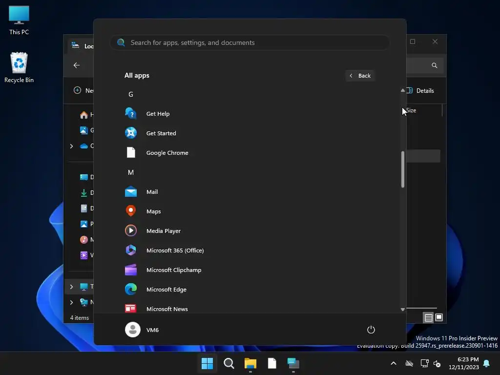This screenshot has width=500, height=375.
Task: Jump to letter M section header
Action: [131, 172]
